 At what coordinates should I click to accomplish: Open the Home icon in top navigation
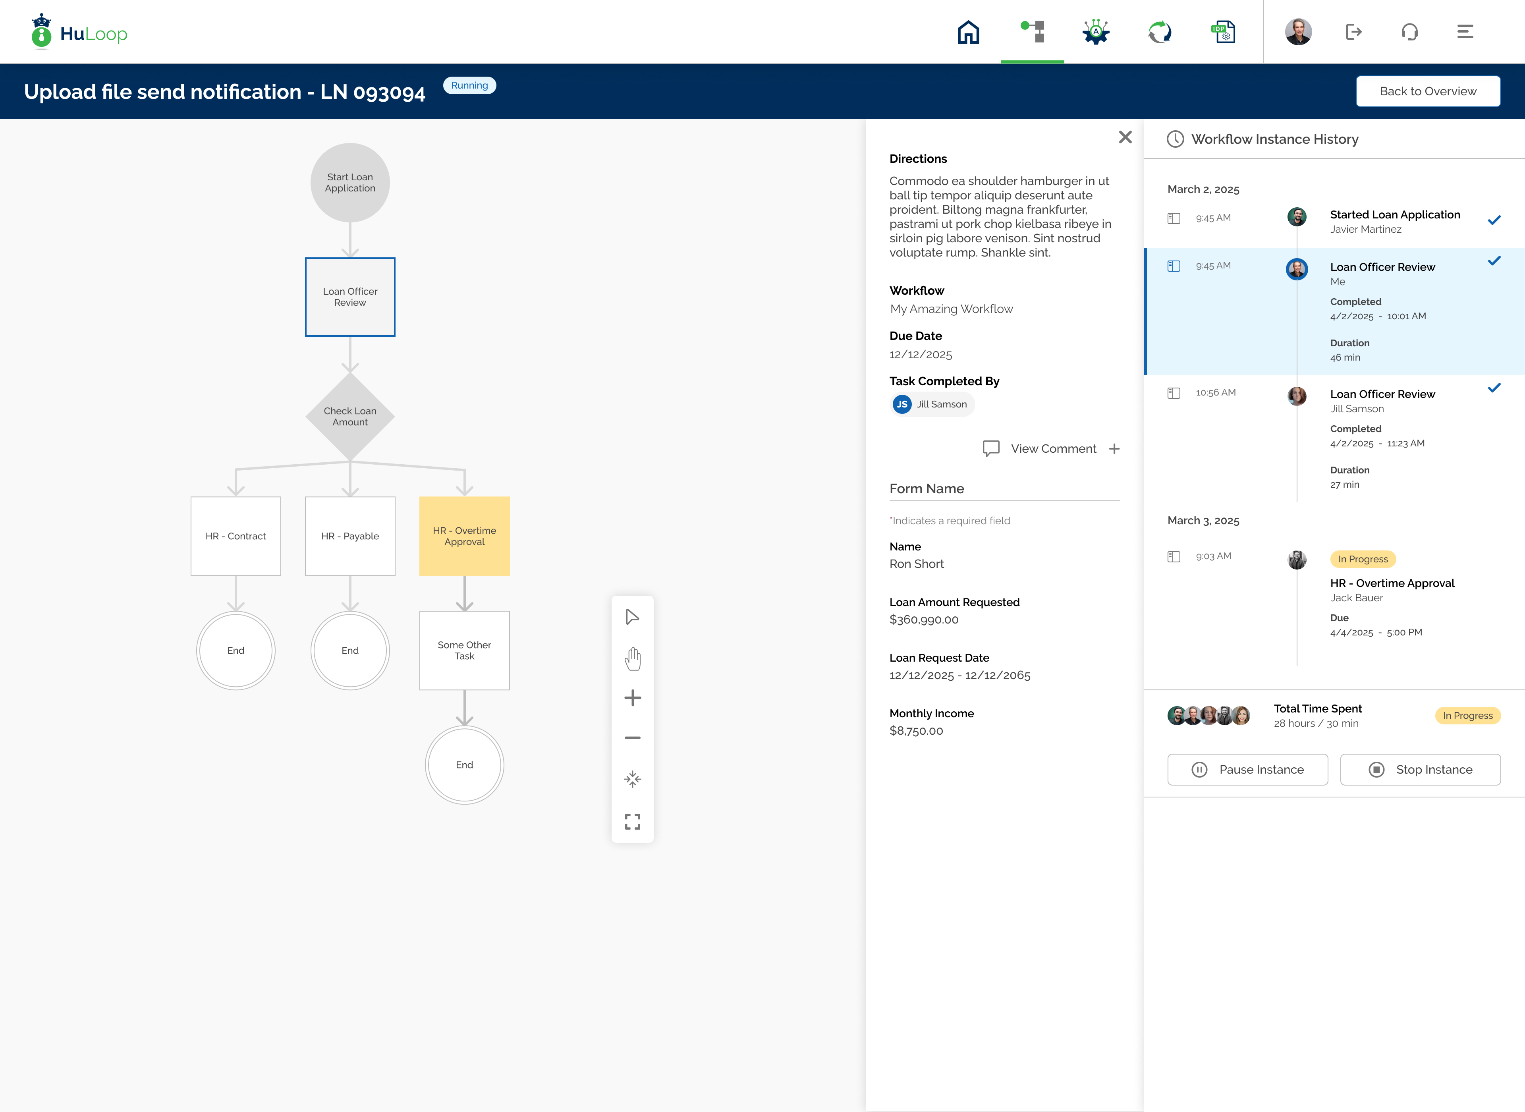coord(968,32)
